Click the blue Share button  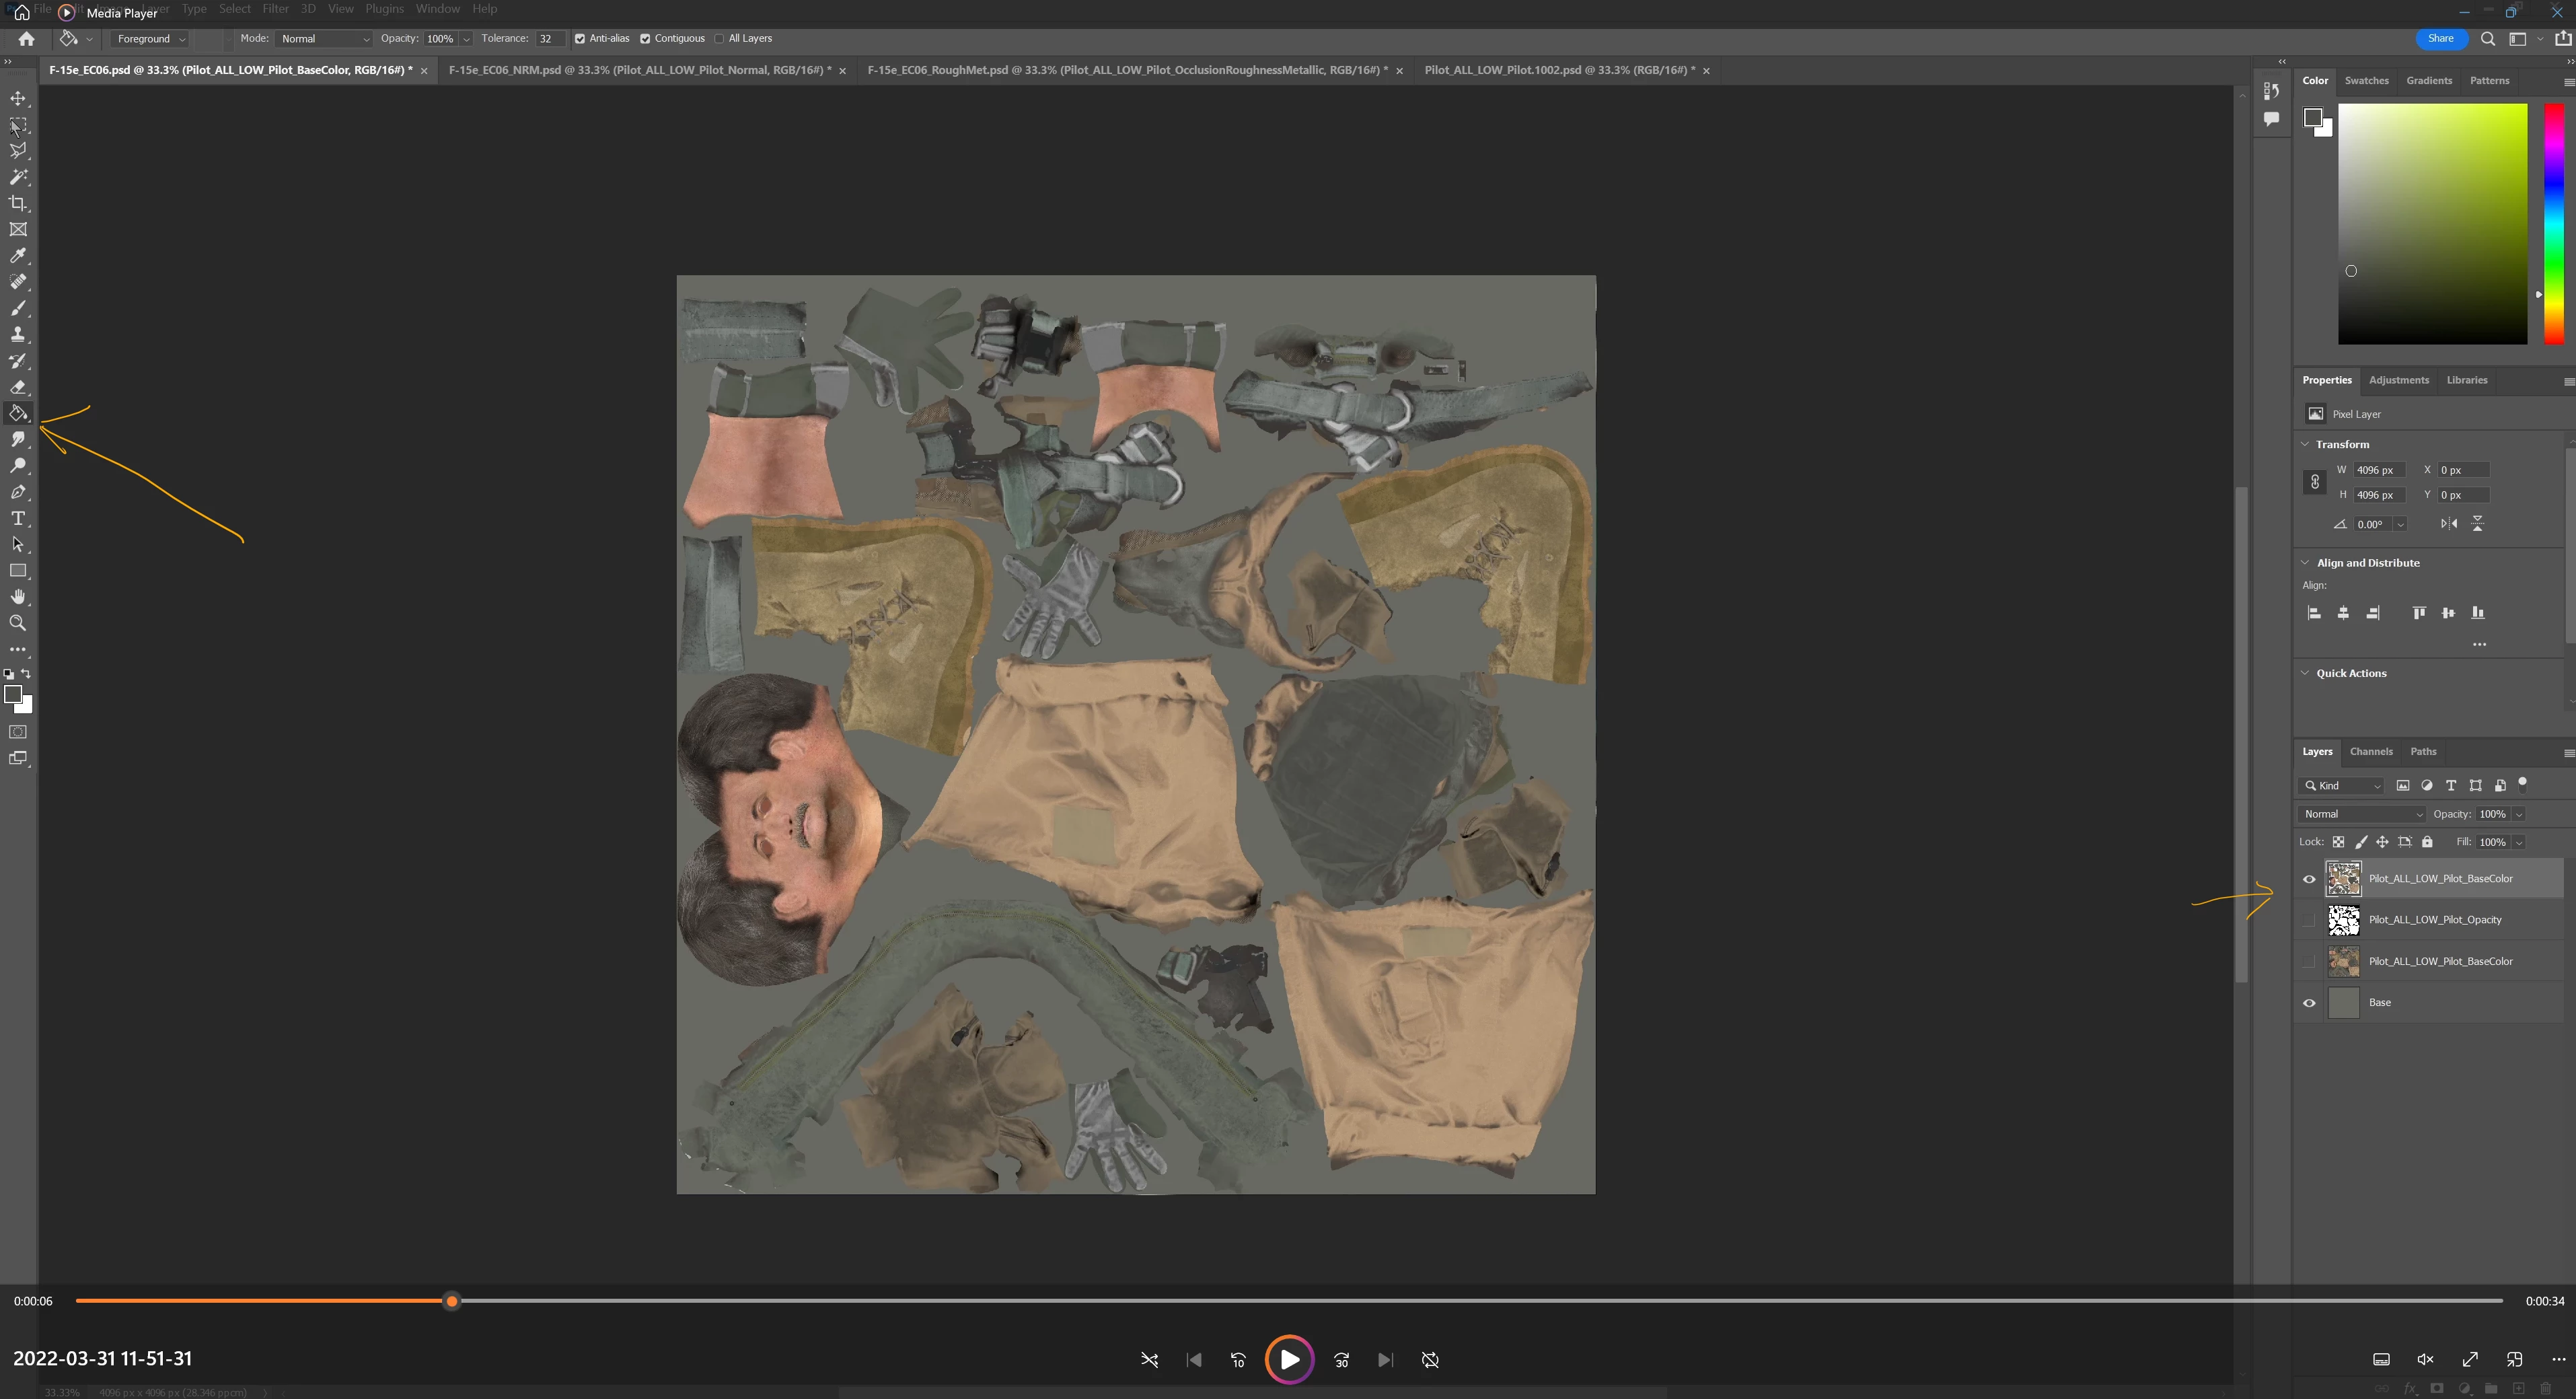tap(2440, 39)
